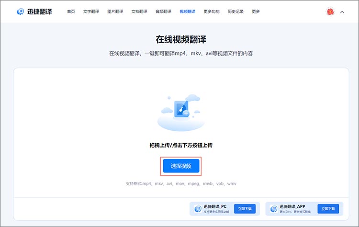Click the 选择视频 upload button

click(x=181, y=166)
